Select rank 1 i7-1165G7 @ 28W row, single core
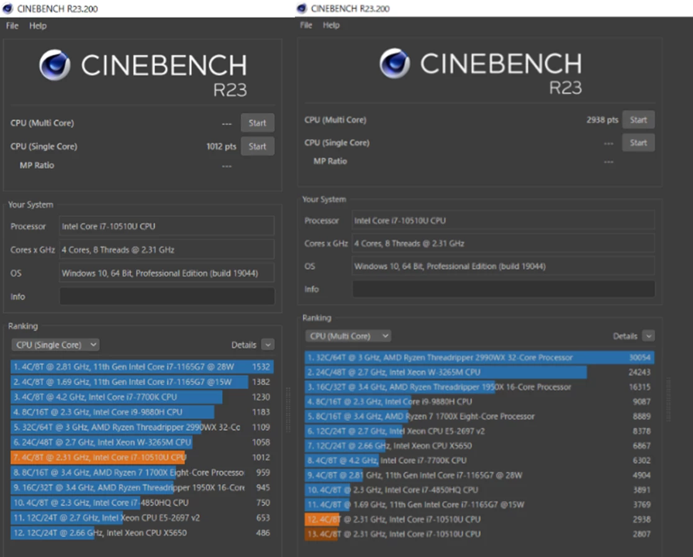The image size is (693, 557). (142, 367)
